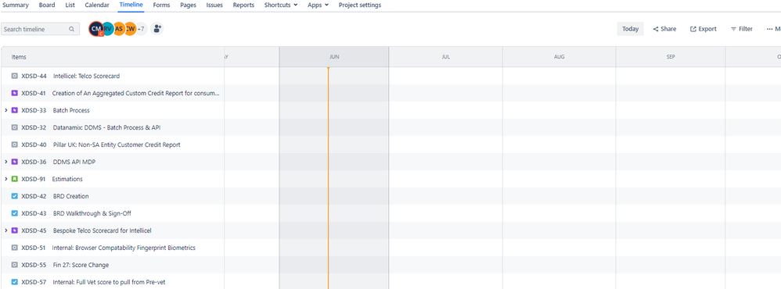The image size is (781, 289).
Task: Switch to the List tab
Action: [x=70, y=5]
